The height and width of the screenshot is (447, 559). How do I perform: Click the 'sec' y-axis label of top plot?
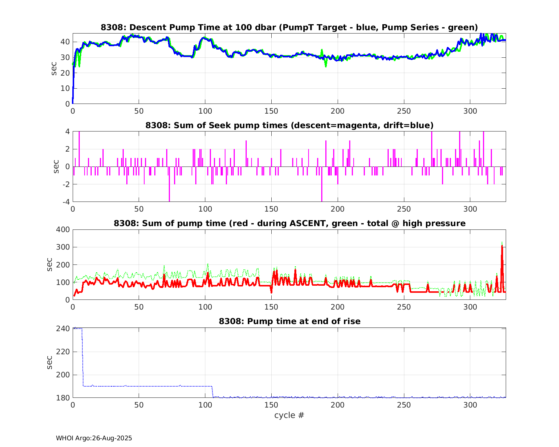[x=54, y=69]
